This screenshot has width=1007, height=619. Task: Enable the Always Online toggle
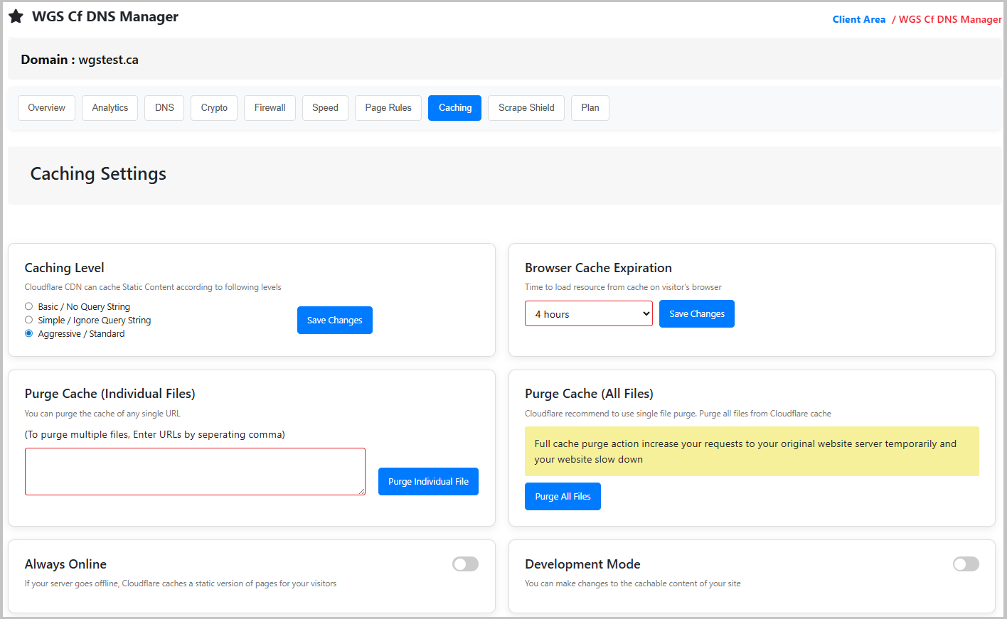pyautogui.click(x=465, y=564)
